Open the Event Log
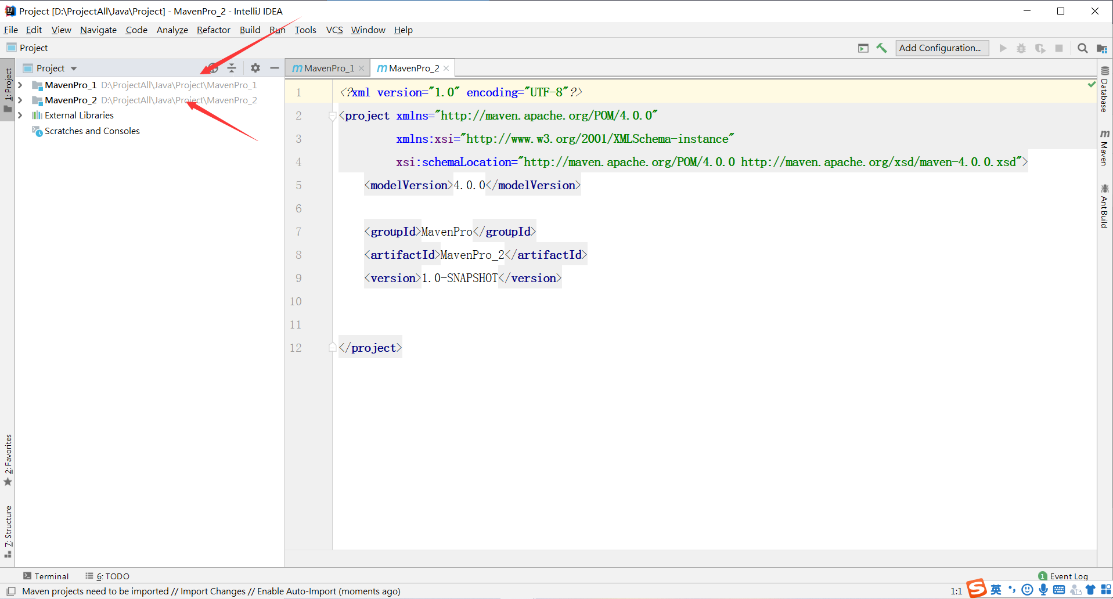 (1063, 576)
